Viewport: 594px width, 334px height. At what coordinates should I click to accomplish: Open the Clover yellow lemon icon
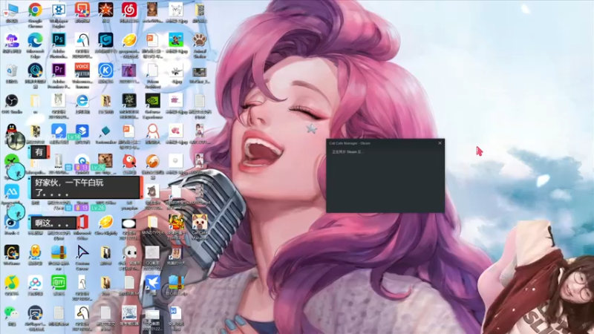pyautogui.click(x=105, y=222)
